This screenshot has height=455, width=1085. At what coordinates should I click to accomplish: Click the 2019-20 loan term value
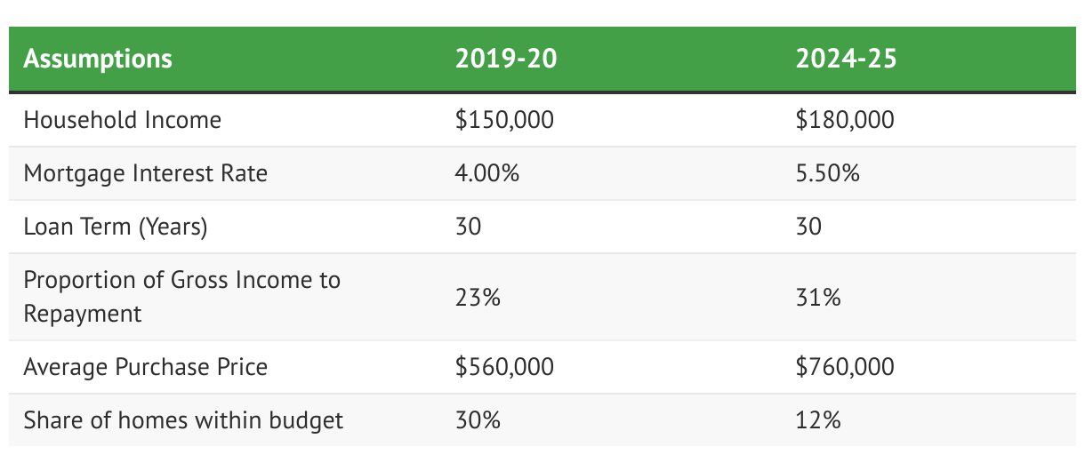tap(468, 227)
